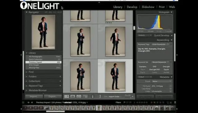Screen dimensions: 198x113
Task: Click the Export button
Action: (53, 96)
